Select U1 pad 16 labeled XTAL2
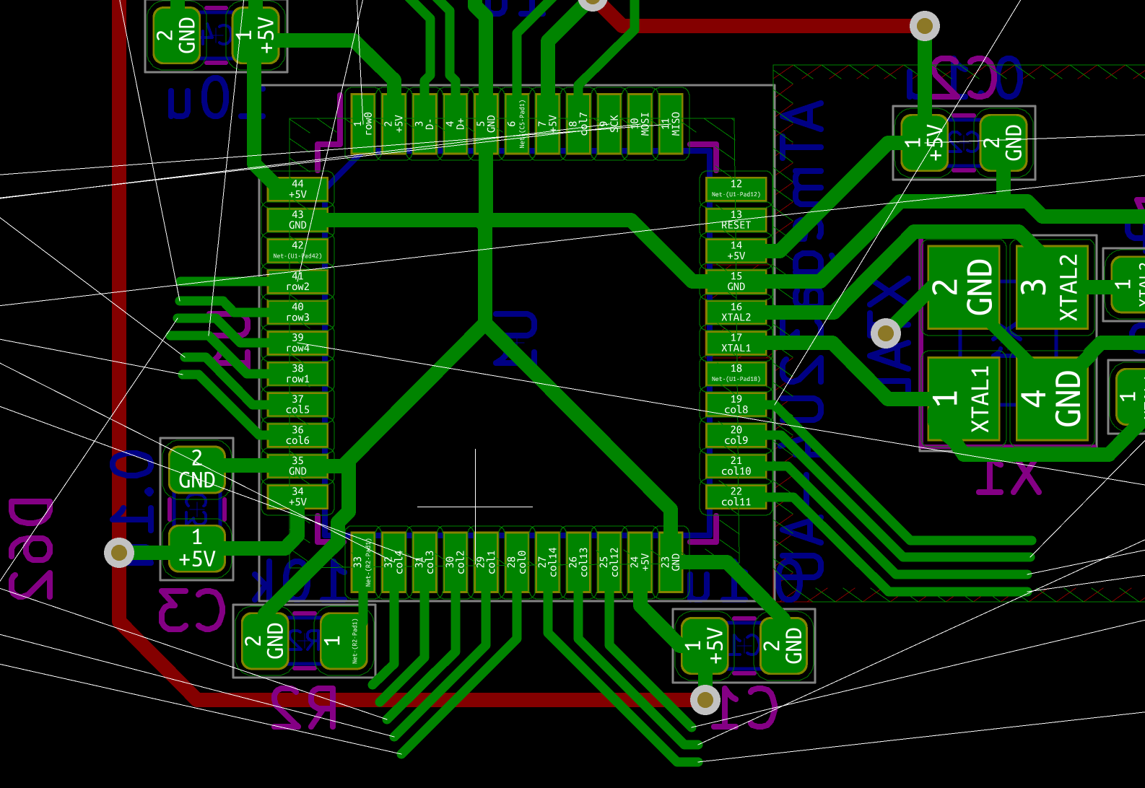 pyautogui.click(x=736, y=312)
